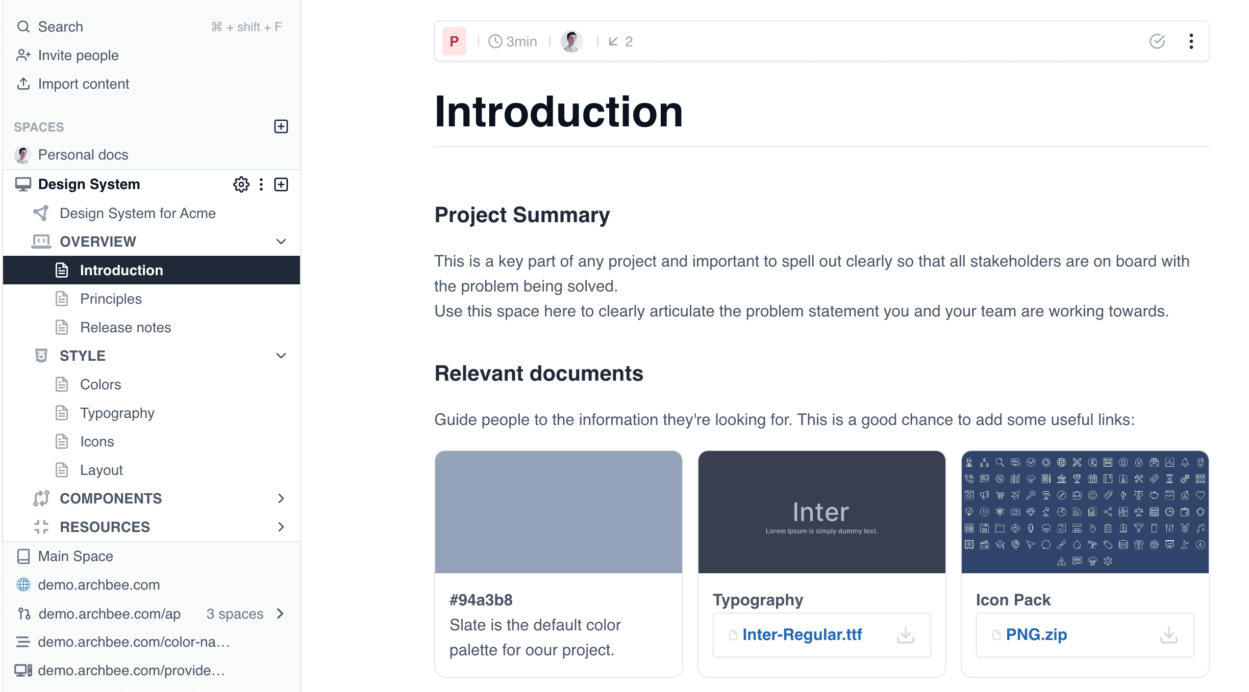Collapse the OVERVIEW section chevron
This screenshot has width=1249, height=692.
281,242
